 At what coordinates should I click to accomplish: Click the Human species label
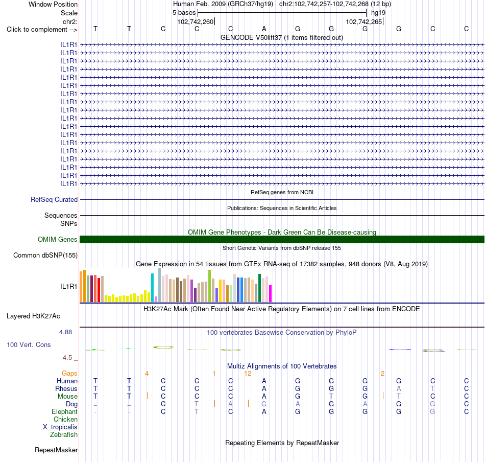67,381
